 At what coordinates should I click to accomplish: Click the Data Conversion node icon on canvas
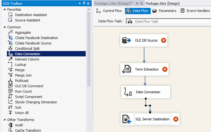click(x=127, y=92)
